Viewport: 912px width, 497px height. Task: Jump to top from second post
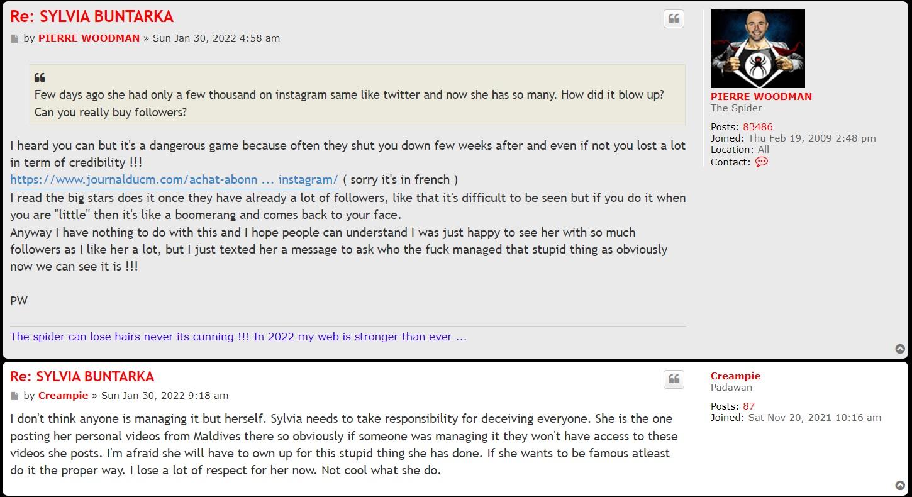point(900,485)
